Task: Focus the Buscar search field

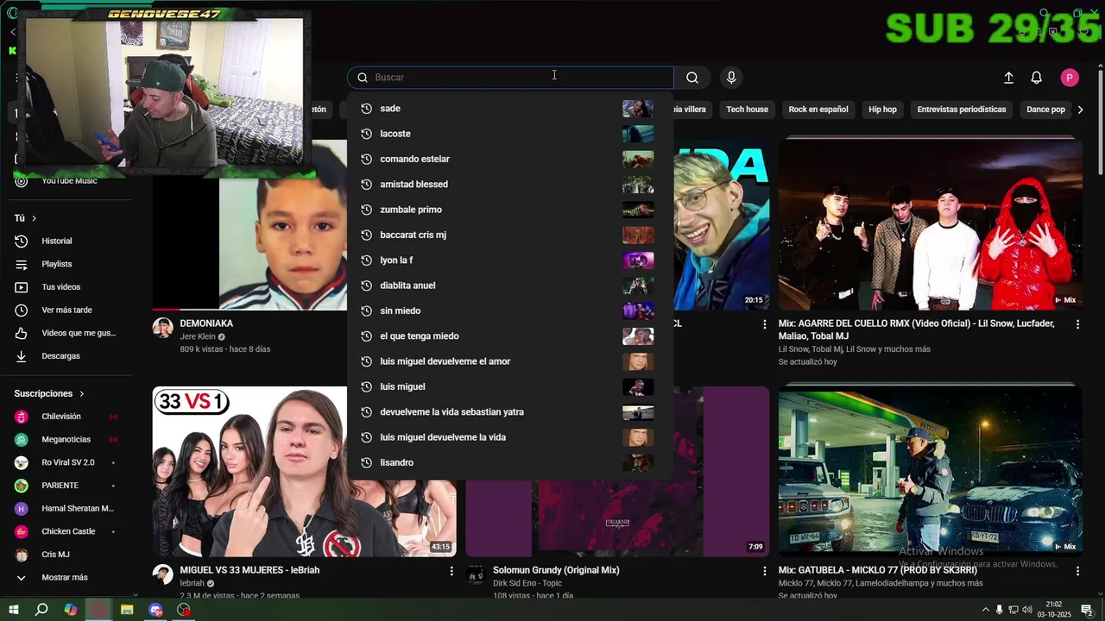Action: point(510,78)
